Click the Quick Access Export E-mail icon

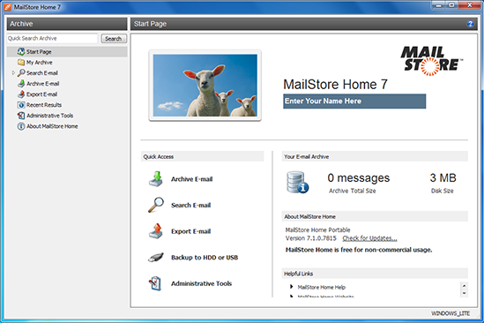(156, 231)
